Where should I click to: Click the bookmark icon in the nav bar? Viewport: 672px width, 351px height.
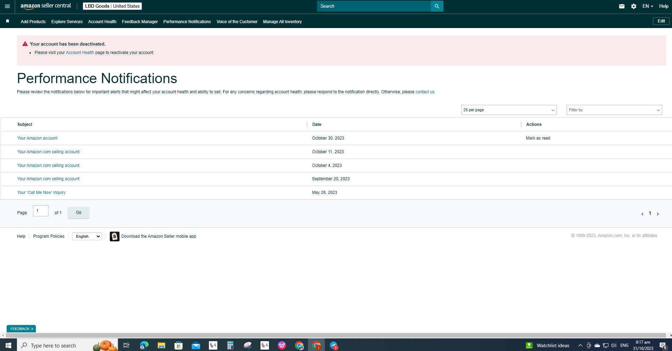[7, 21]
